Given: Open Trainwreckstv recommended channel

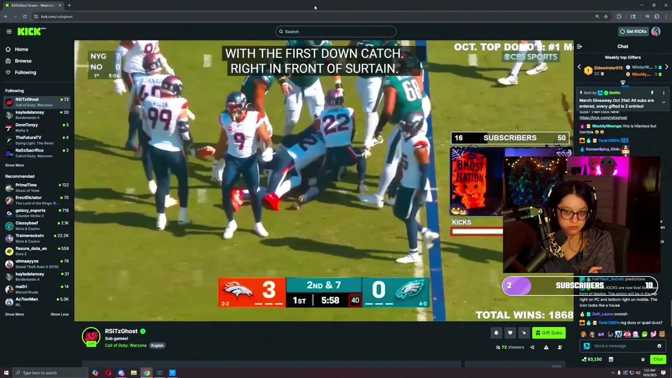Looking at the screenshot, I should (x=37, y=238).
